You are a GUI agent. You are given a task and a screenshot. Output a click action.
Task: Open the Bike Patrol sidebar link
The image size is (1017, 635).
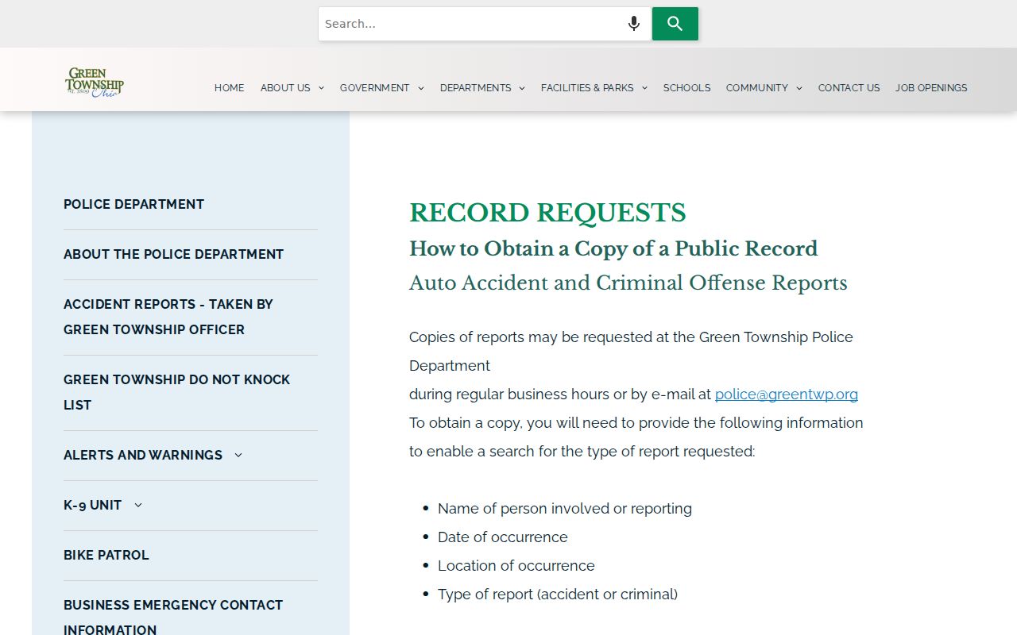(106, 555)
